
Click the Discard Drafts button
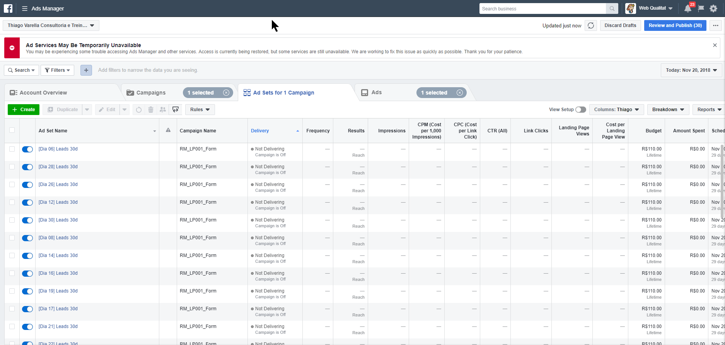(620, 25)
